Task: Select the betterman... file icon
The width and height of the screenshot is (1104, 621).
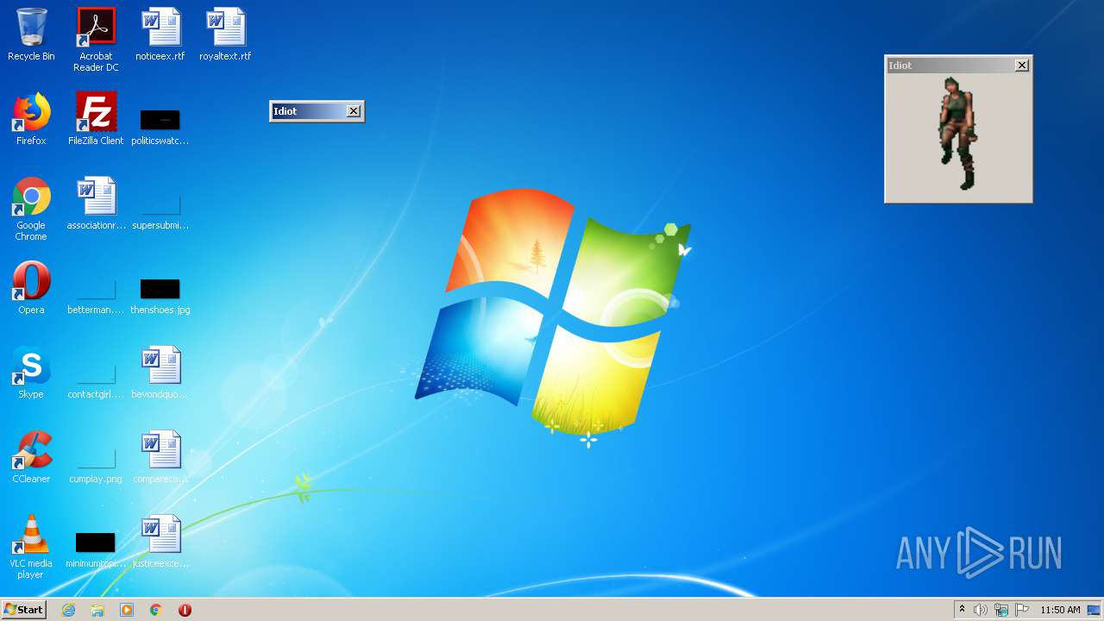Action: coord(96,295)
